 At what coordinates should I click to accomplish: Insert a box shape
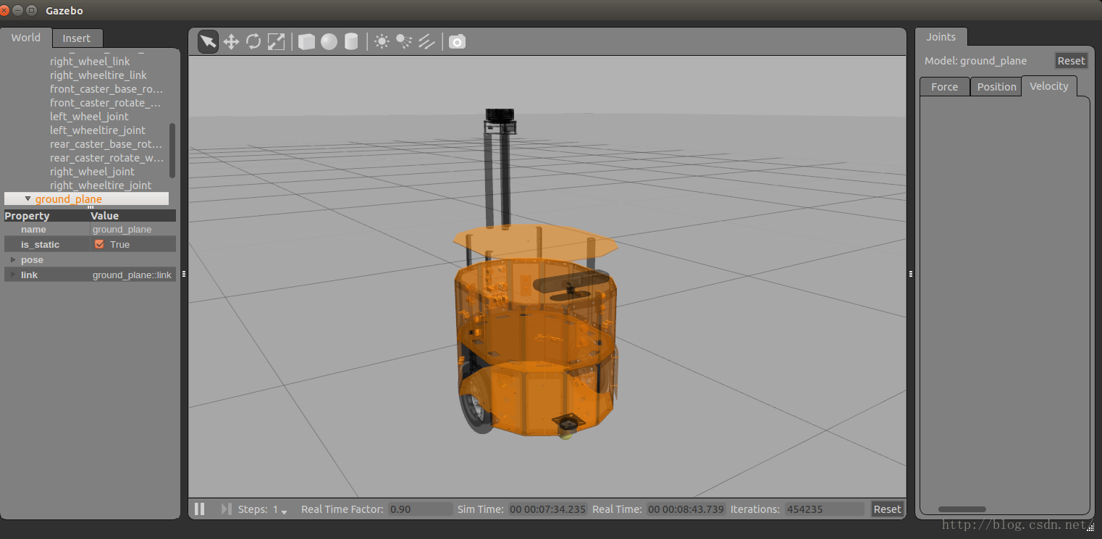pos(306,42)
